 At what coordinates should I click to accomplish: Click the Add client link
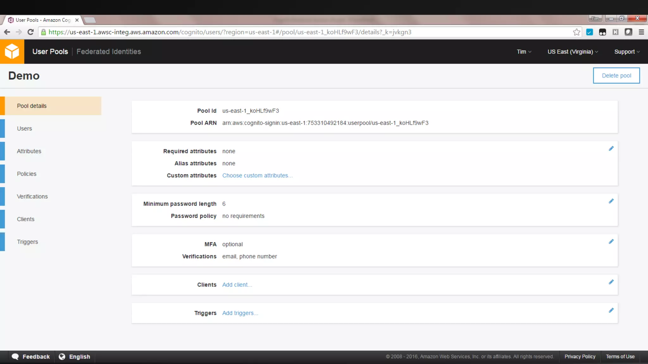point(237,285)
